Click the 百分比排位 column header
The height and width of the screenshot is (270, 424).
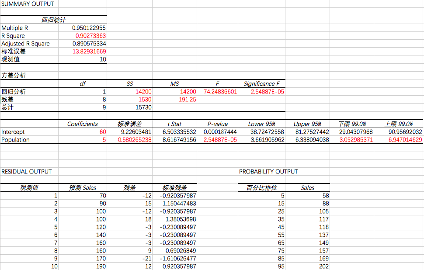pos(261,188)
